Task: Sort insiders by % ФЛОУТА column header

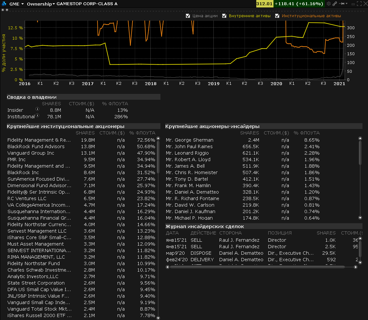Action: (x=307, y=133)
